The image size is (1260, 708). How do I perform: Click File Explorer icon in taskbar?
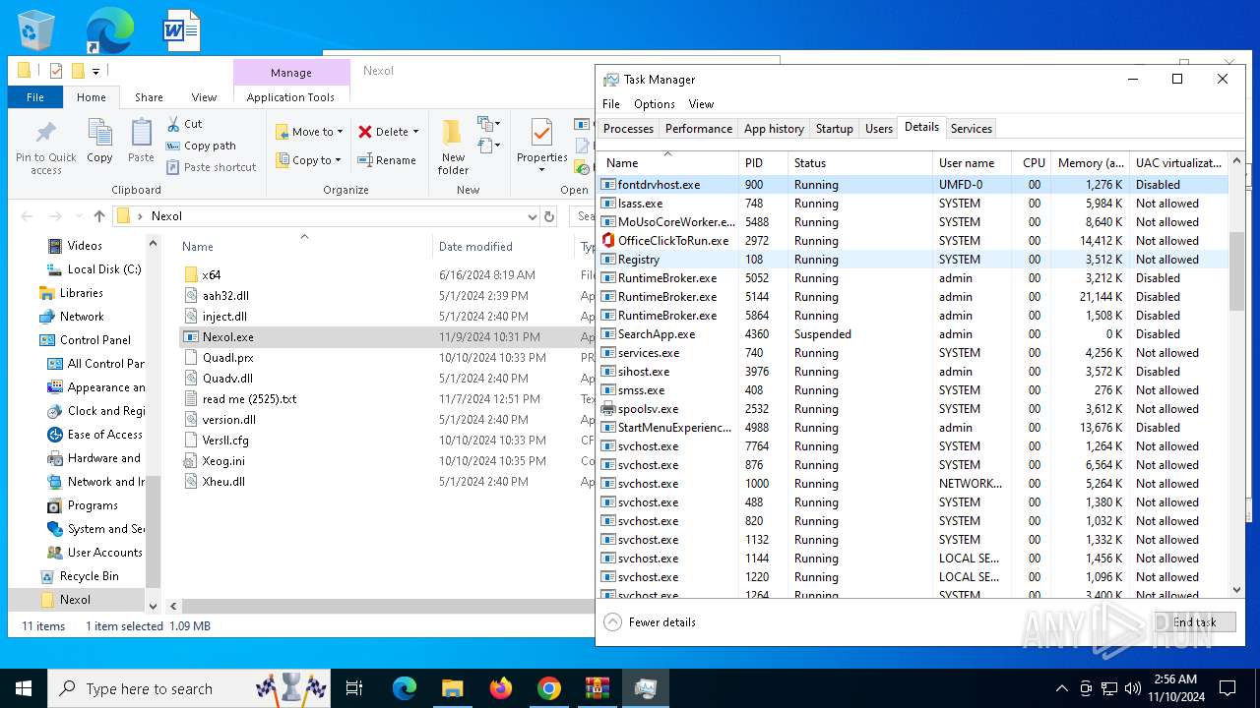(x=452, y=688)
